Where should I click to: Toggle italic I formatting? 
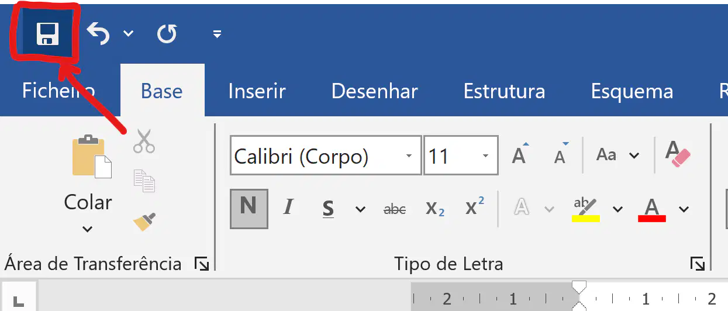288,208
